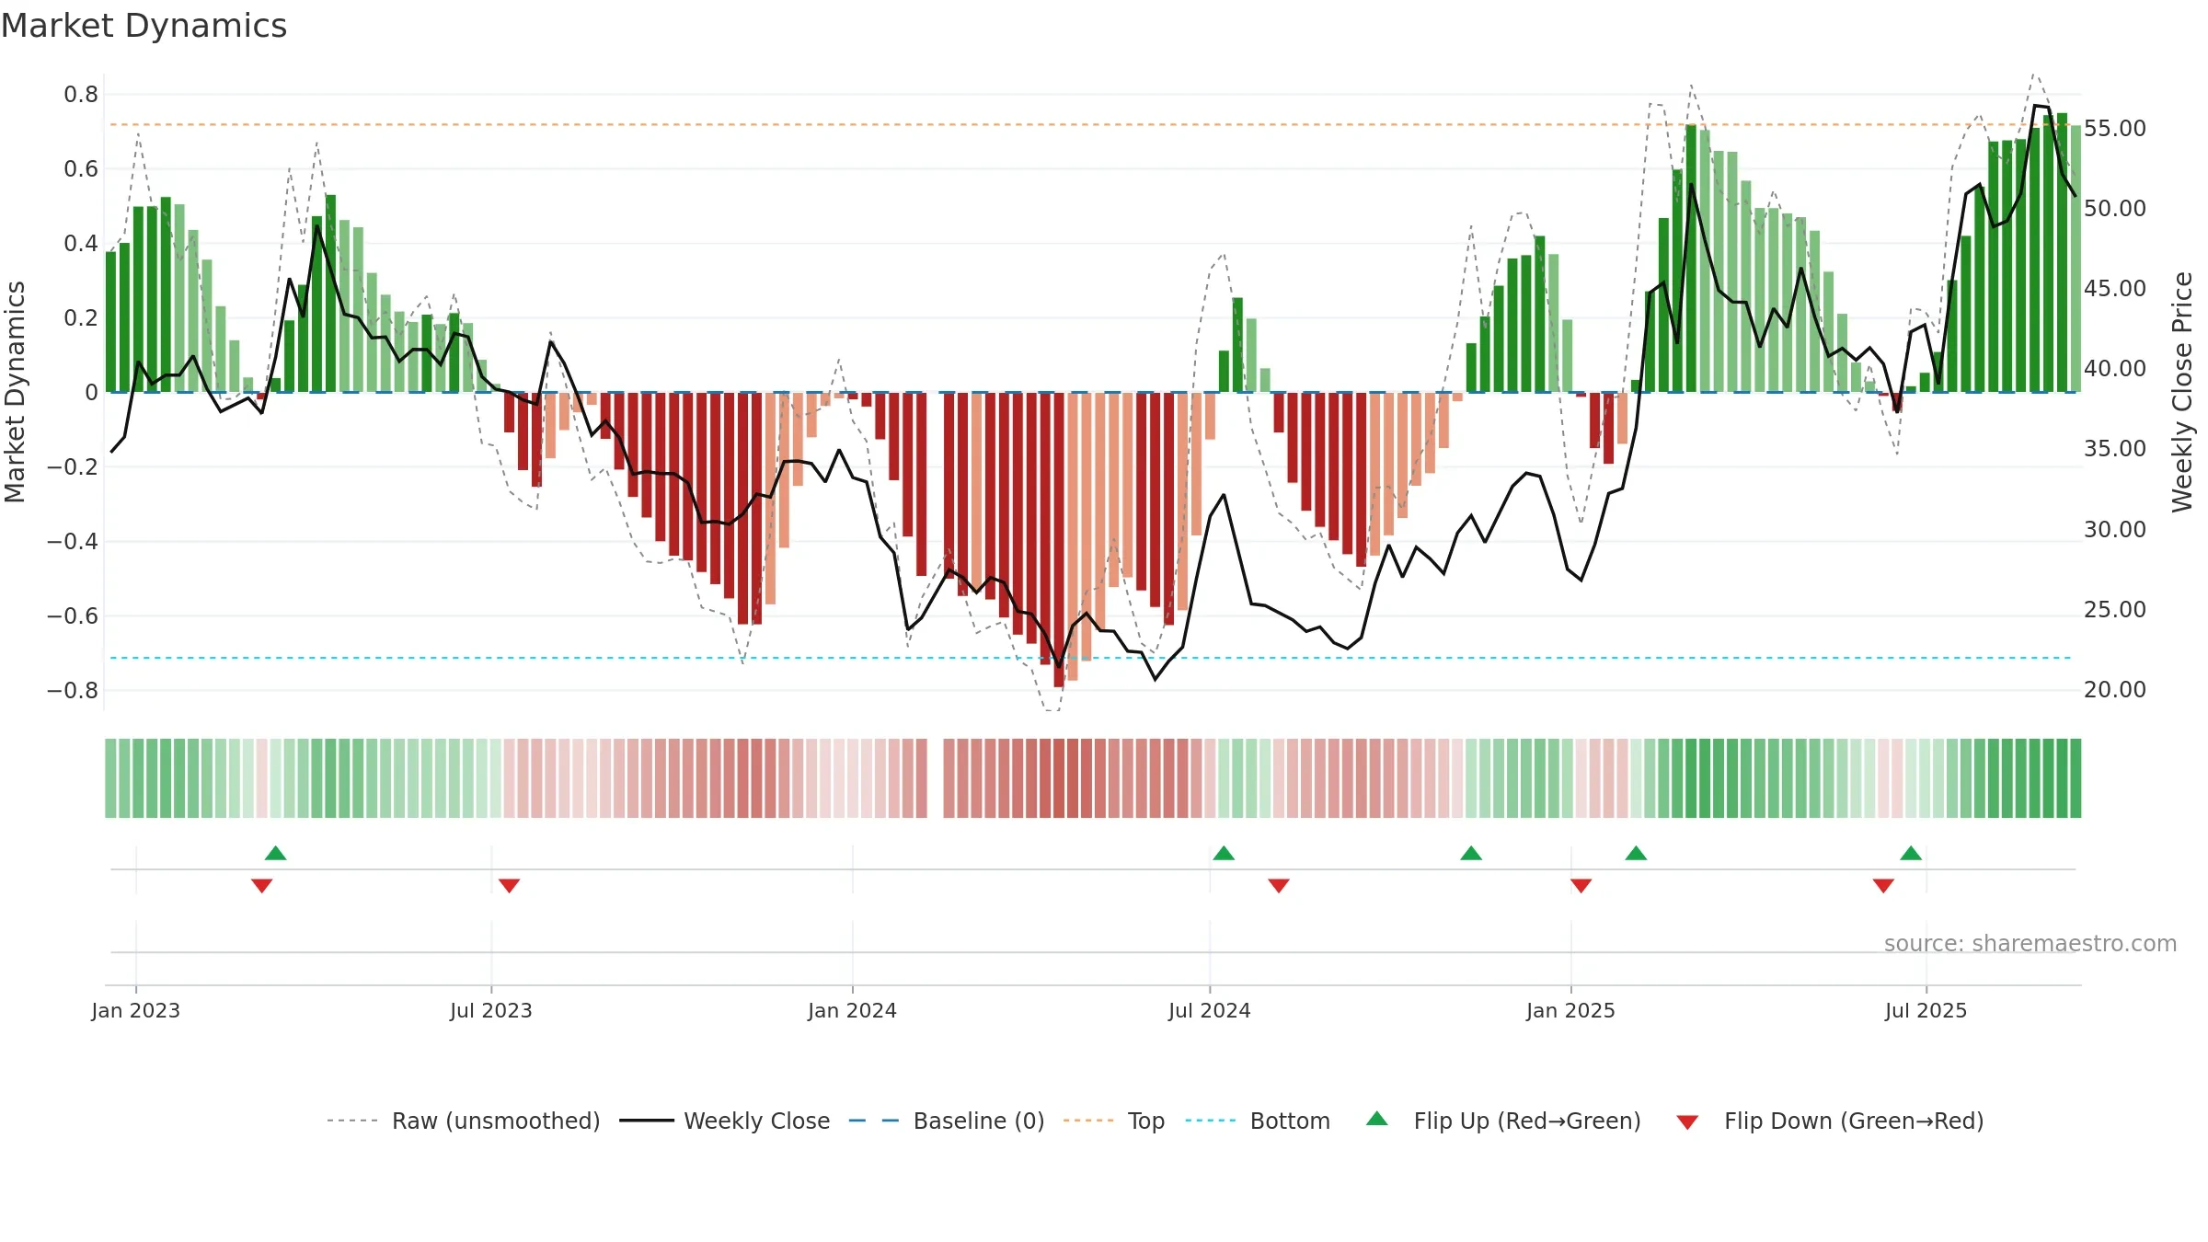The width and height of the screenshot is (2208, 1242).
Task: Click the Jan 2023 x-axis label
Action: pos(136,1010)
